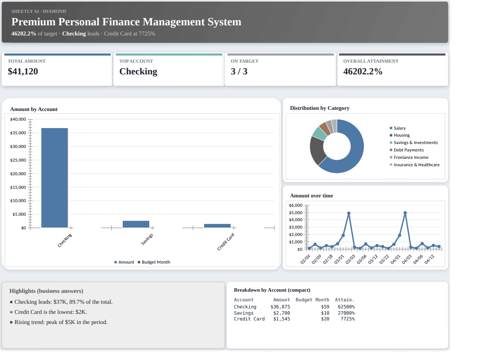Click the first line chart peak near 03/01

[x=349, y=213]
